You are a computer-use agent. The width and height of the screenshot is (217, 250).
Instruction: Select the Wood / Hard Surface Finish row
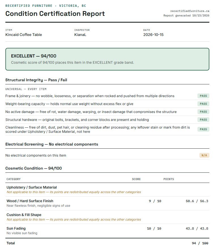pos(107,203)
